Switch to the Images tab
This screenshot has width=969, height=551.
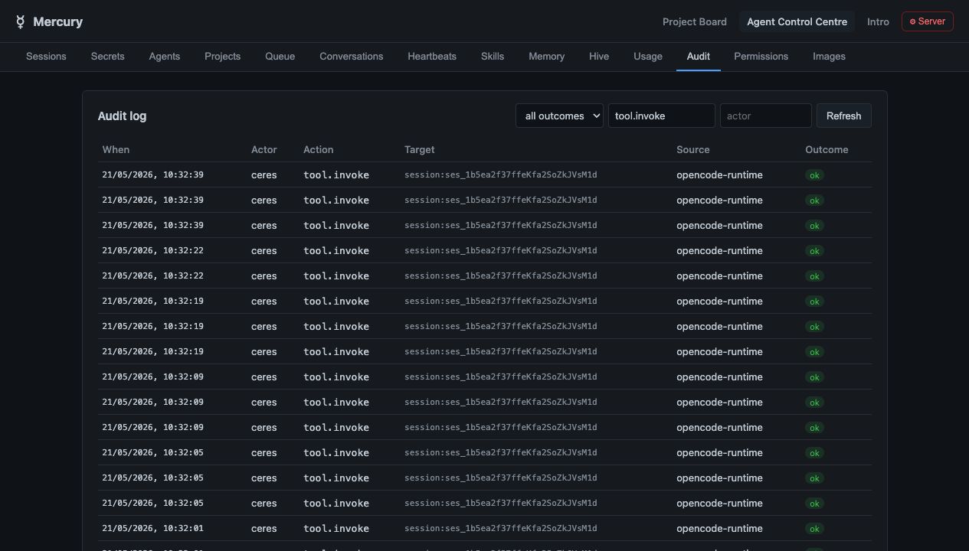[829, 57]
